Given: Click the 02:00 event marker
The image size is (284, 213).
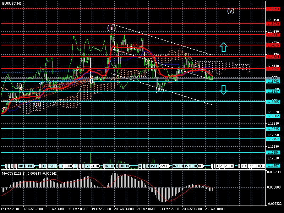Looking at the screenshot, I should click(68, 166).
